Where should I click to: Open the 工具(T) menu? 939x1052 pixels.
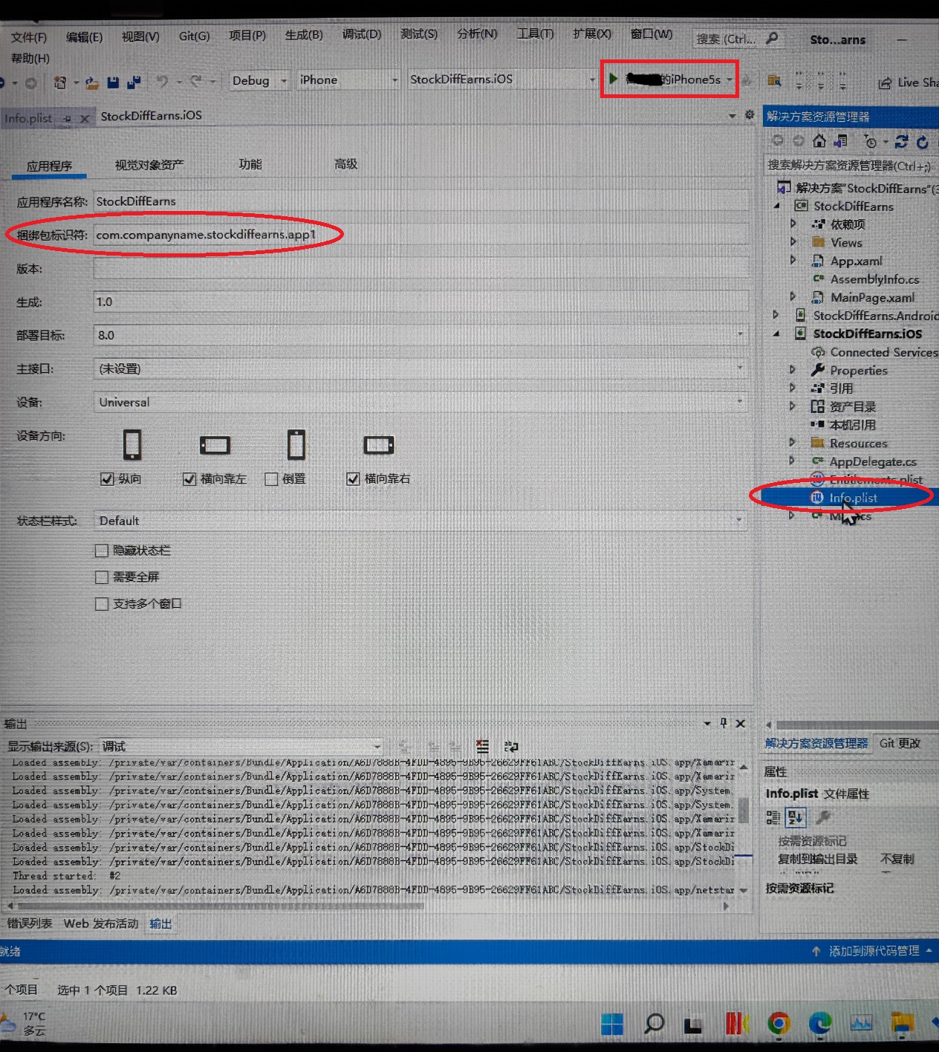click(535, 34)
